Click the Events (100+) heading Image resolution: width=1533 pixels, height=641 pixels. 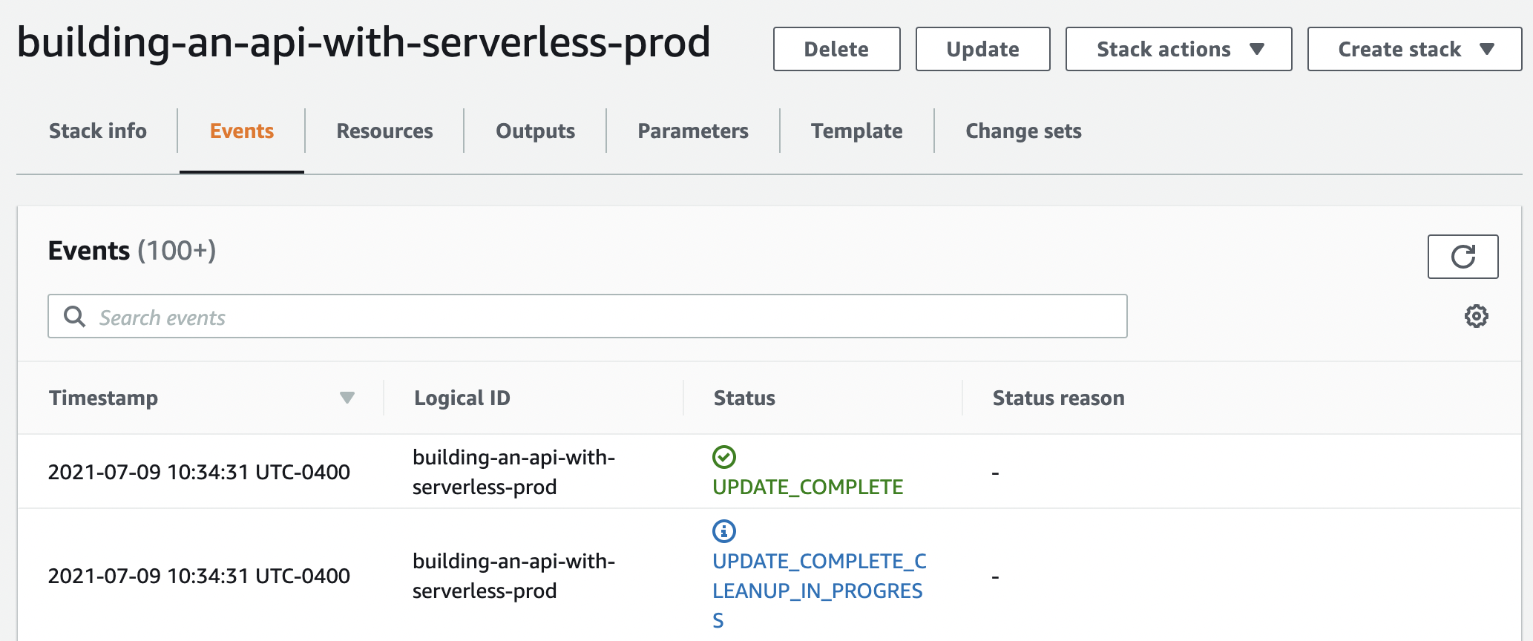[132, 251]
